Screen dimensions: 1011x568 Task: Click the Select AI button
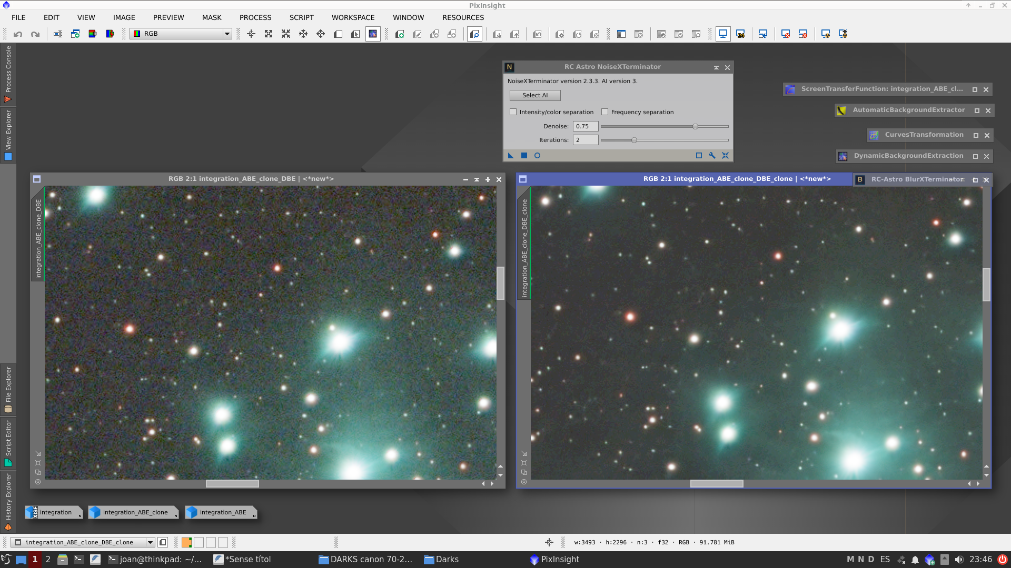coord(534,95)
